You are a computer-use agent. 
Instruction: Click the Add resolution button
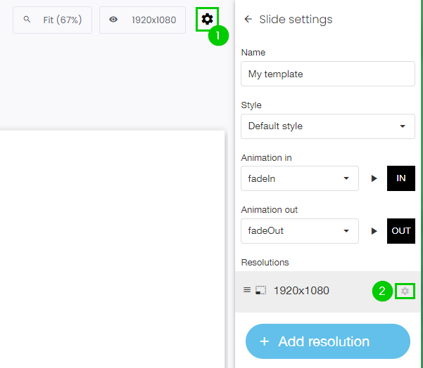pos(327,342)
